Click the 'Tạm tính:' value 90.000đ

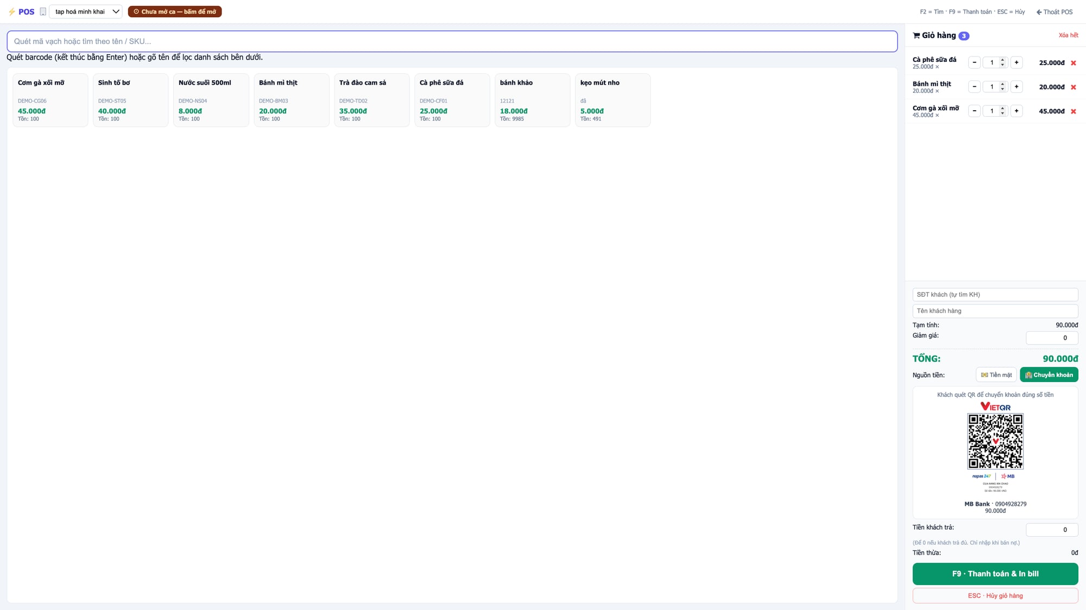1066,325
